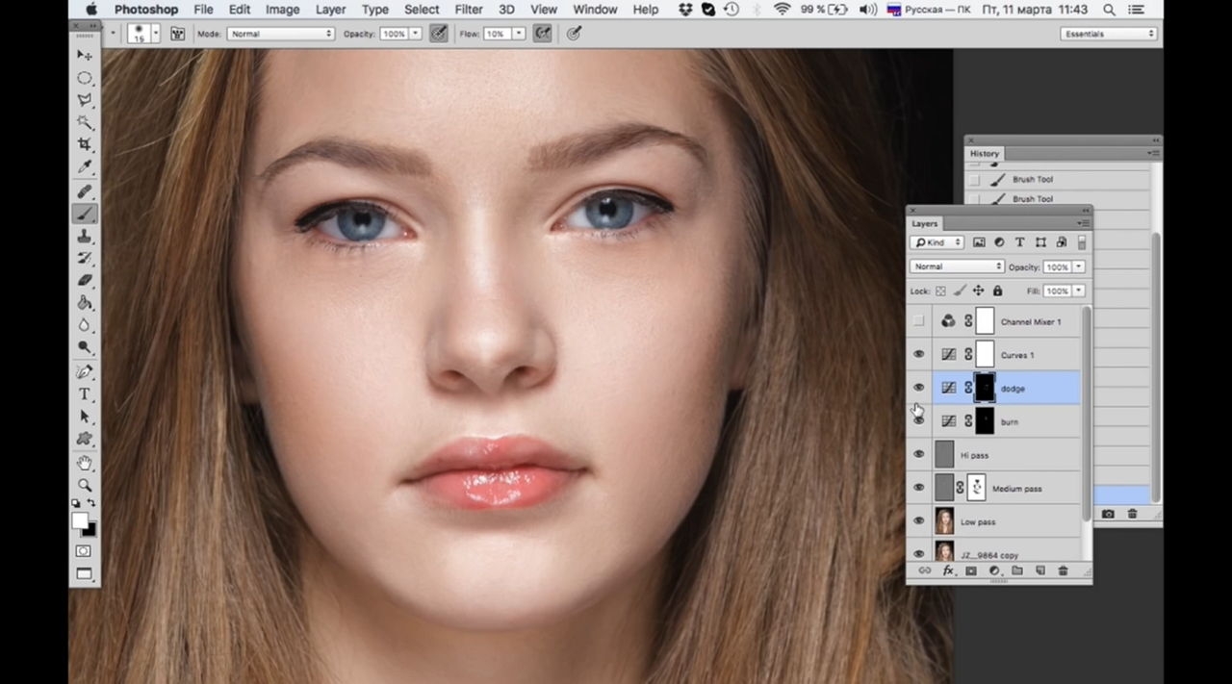Open the layer Opacity dropdown arrow

pos(1079,266)
